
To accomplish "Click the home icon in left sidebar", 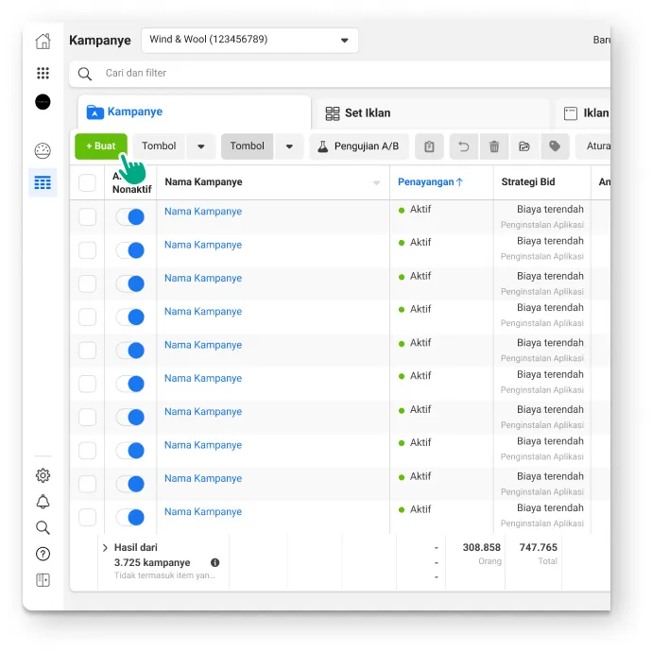I will click(x=43, y=42).
